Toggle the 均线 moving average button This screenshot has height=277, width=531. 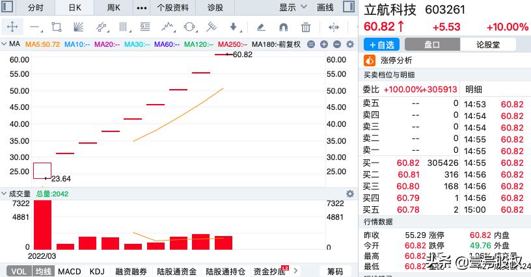[x=44, y=271]
